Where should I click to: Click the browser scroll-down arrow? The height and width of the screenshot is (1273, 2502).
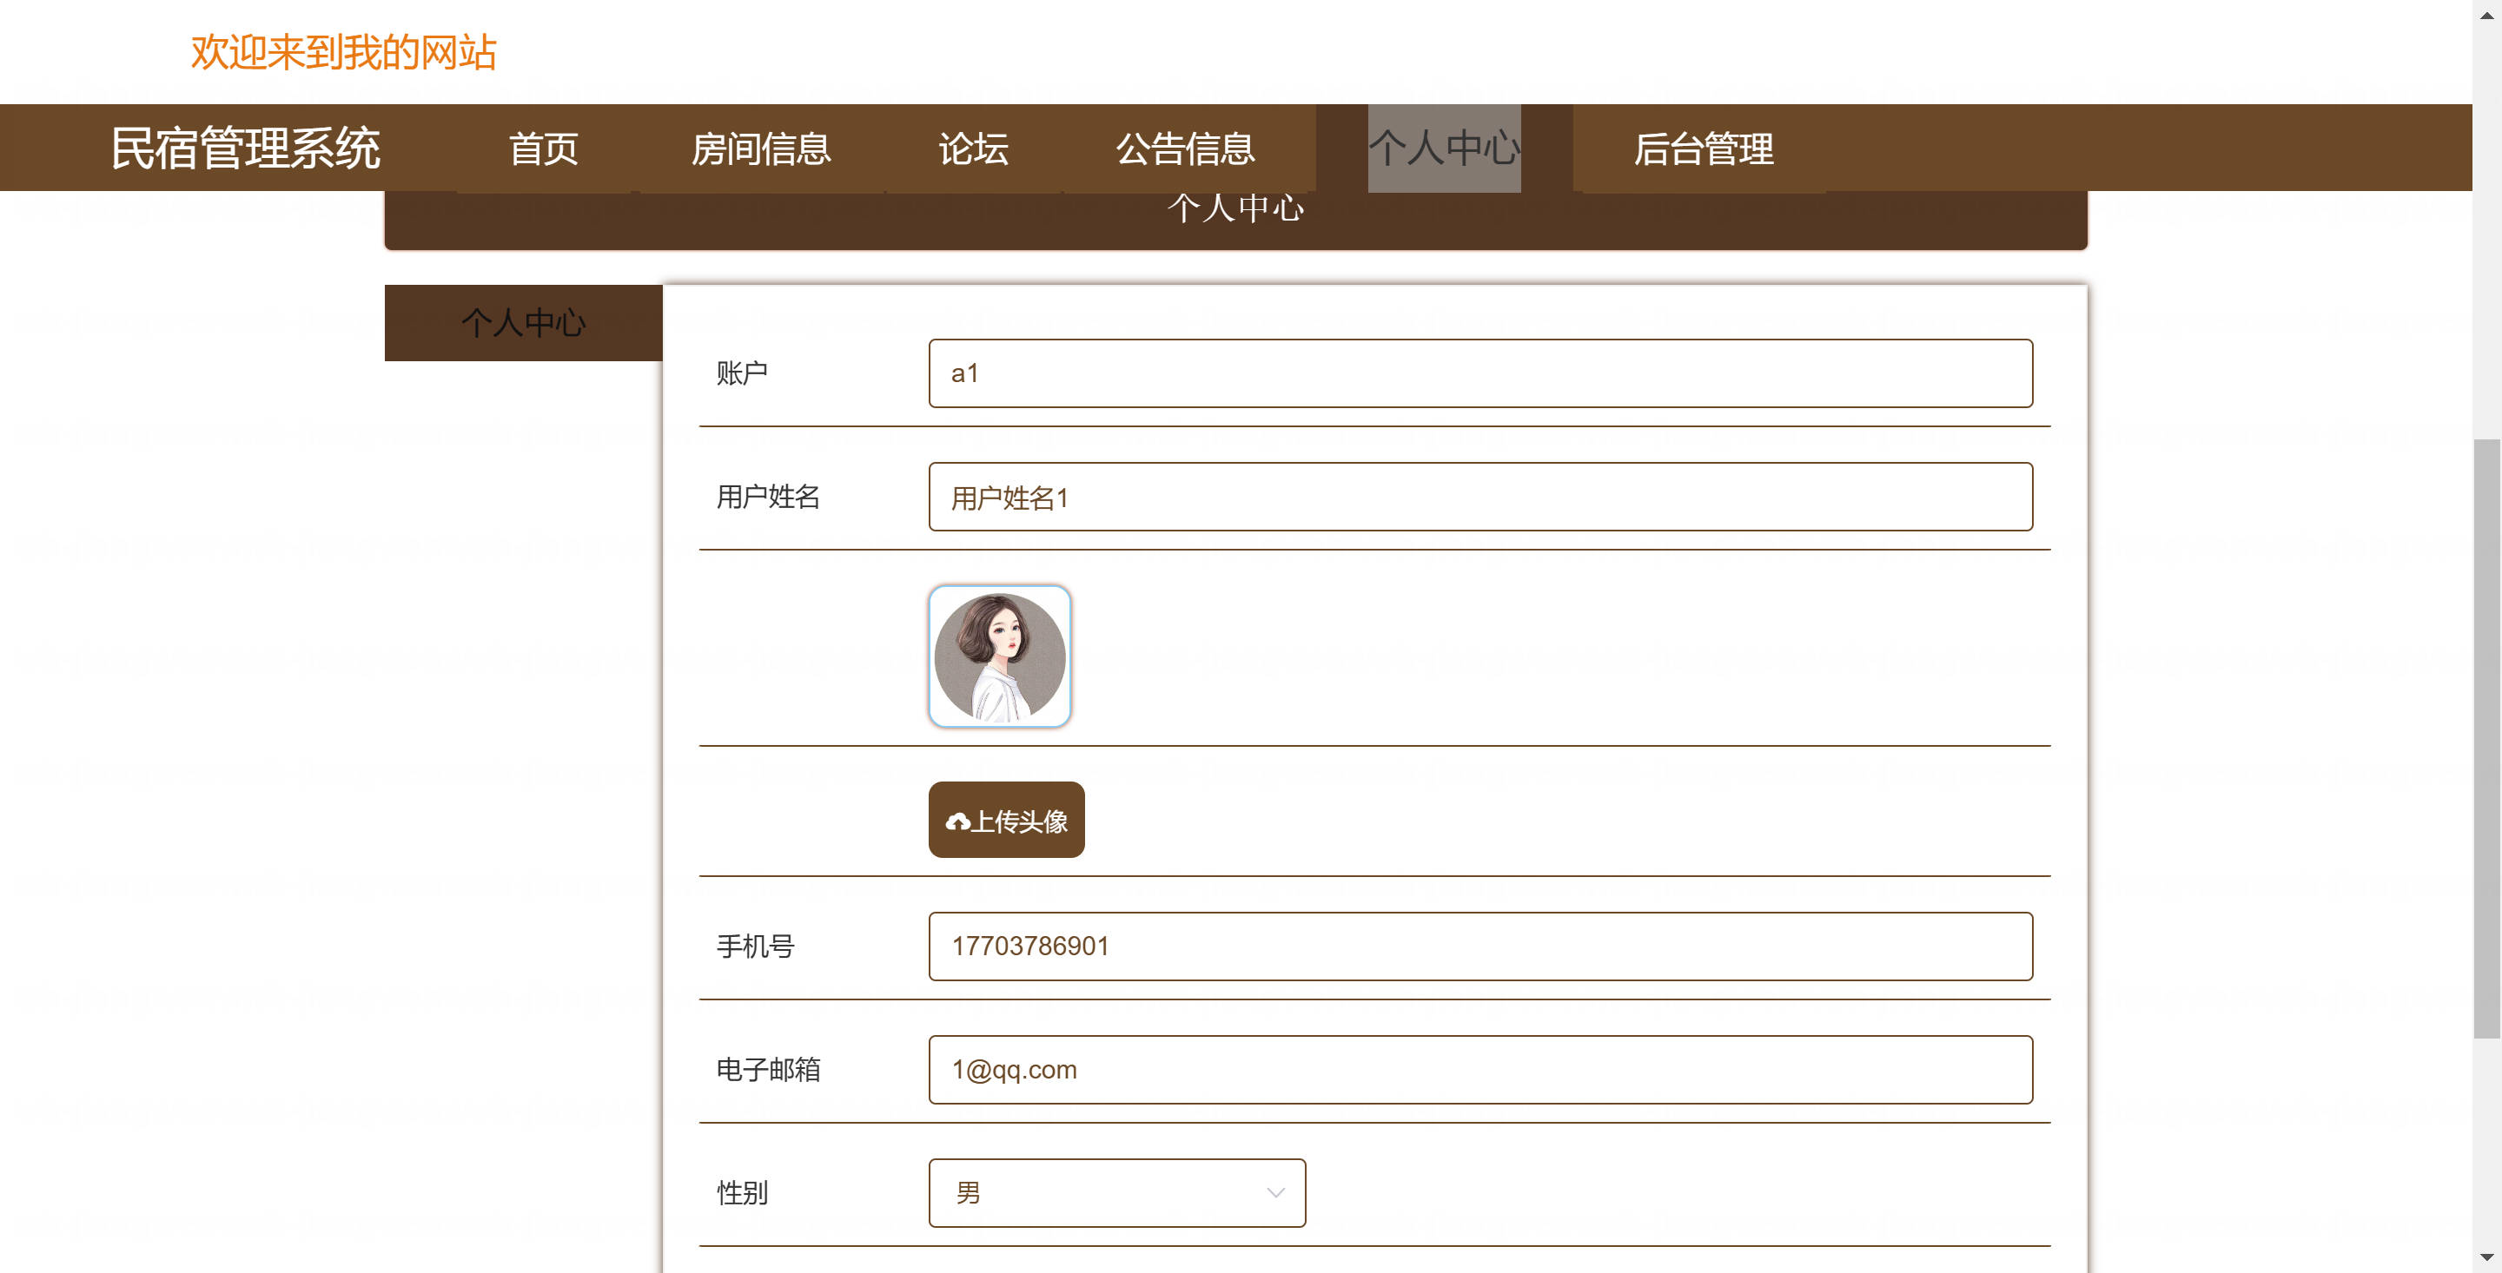(2486, 1258)
